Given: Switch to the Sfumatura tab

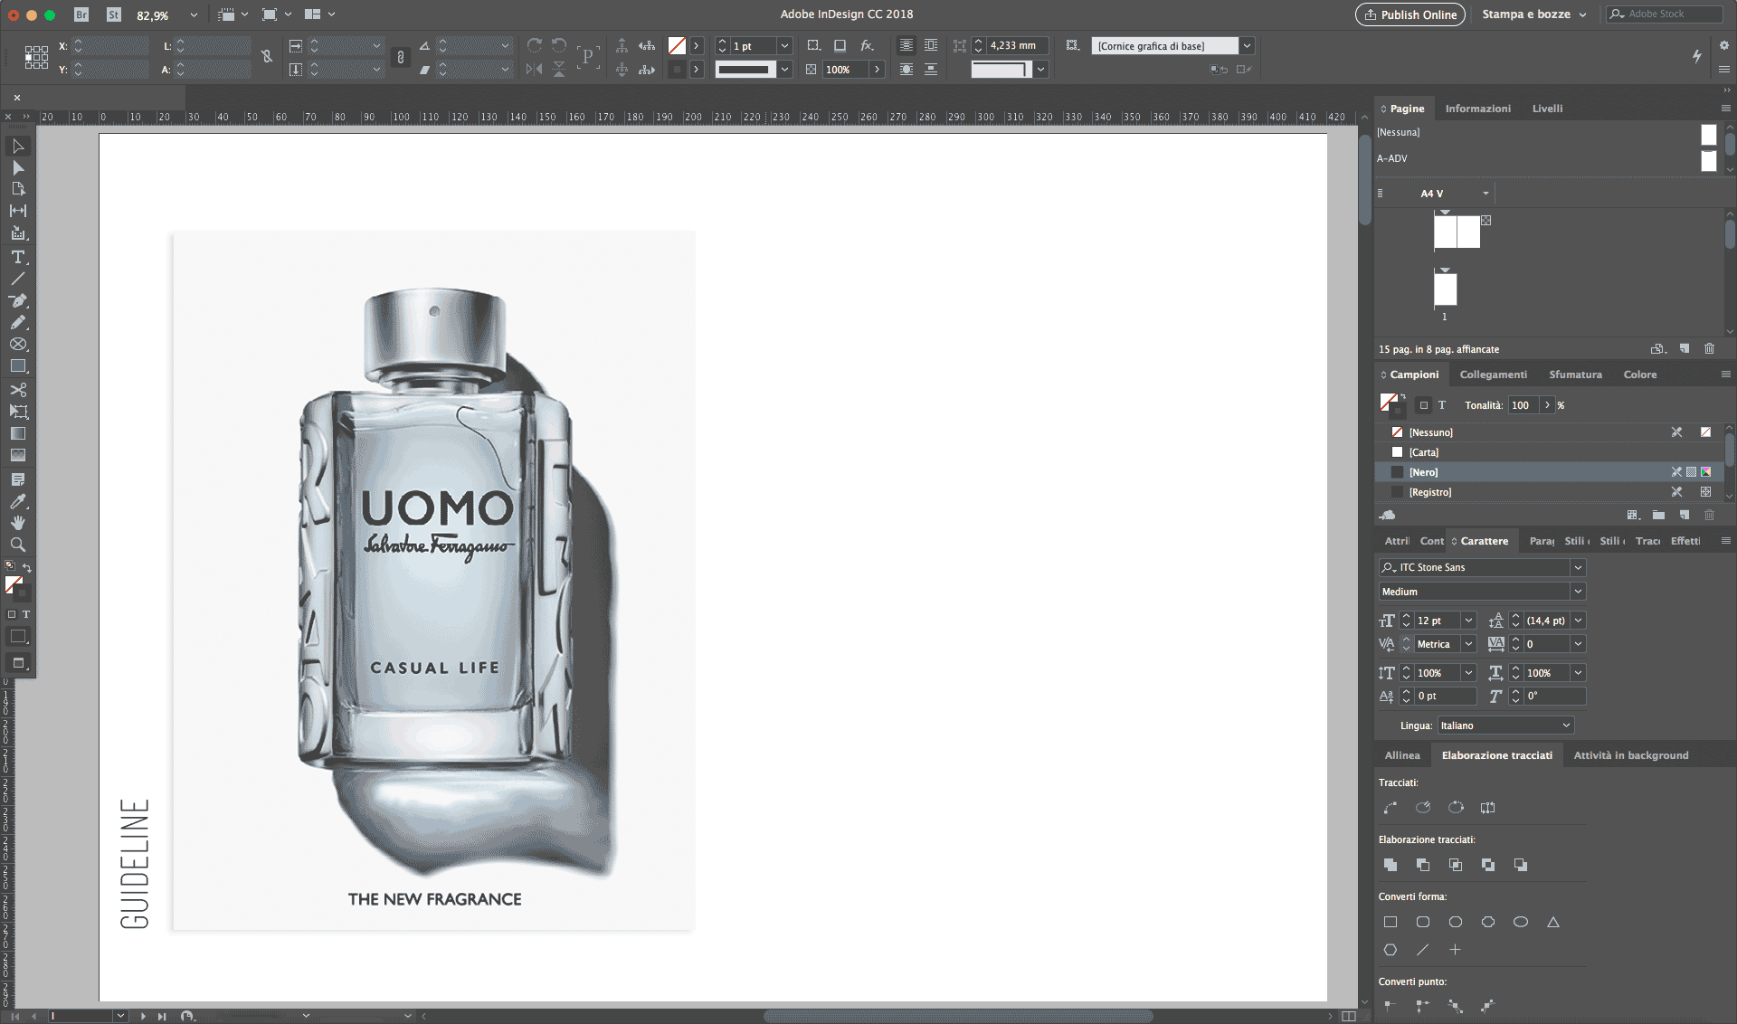Looking at the screenshot, I should pos(1575,375).
